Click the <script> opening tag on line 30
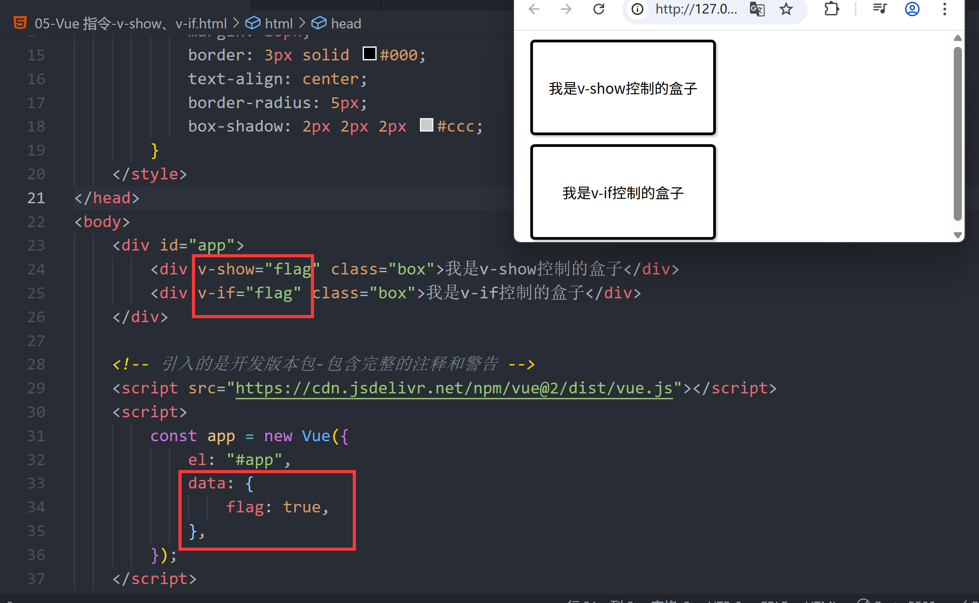 click(150, 412)
